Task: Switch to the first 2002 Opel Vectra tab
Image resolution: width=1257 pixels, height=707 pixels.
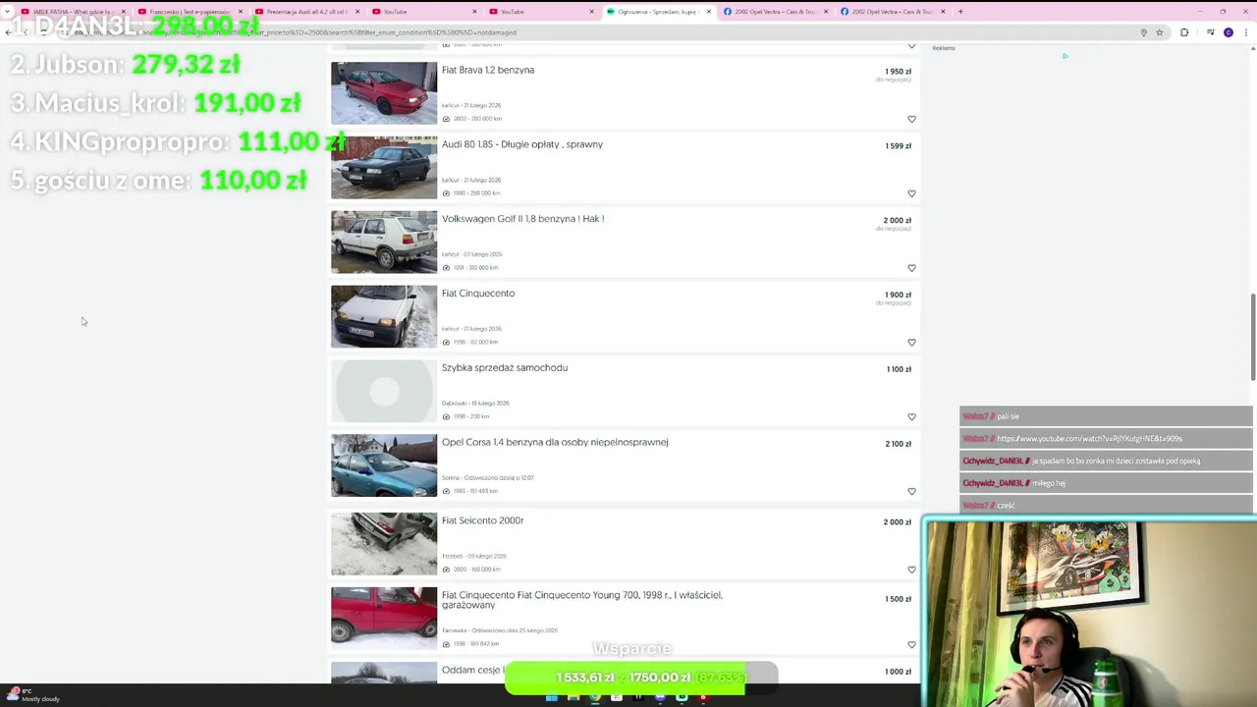Action: 776,12
